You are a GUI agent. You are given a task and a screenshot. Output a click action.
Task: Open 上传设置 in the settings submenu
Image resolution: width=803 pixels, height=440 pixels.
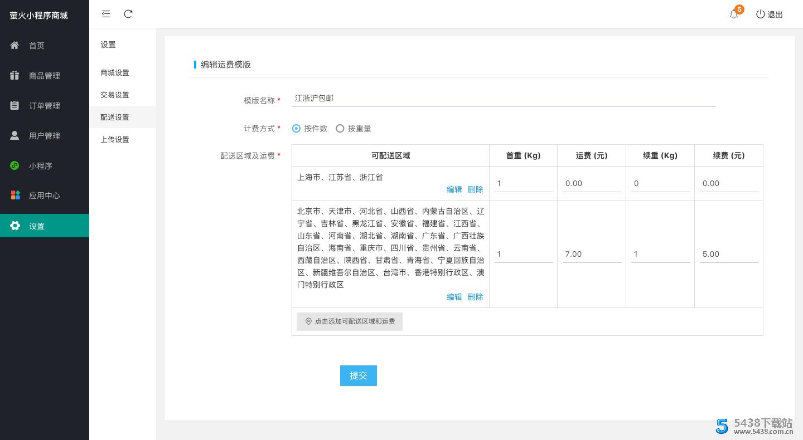coord(115,140)
